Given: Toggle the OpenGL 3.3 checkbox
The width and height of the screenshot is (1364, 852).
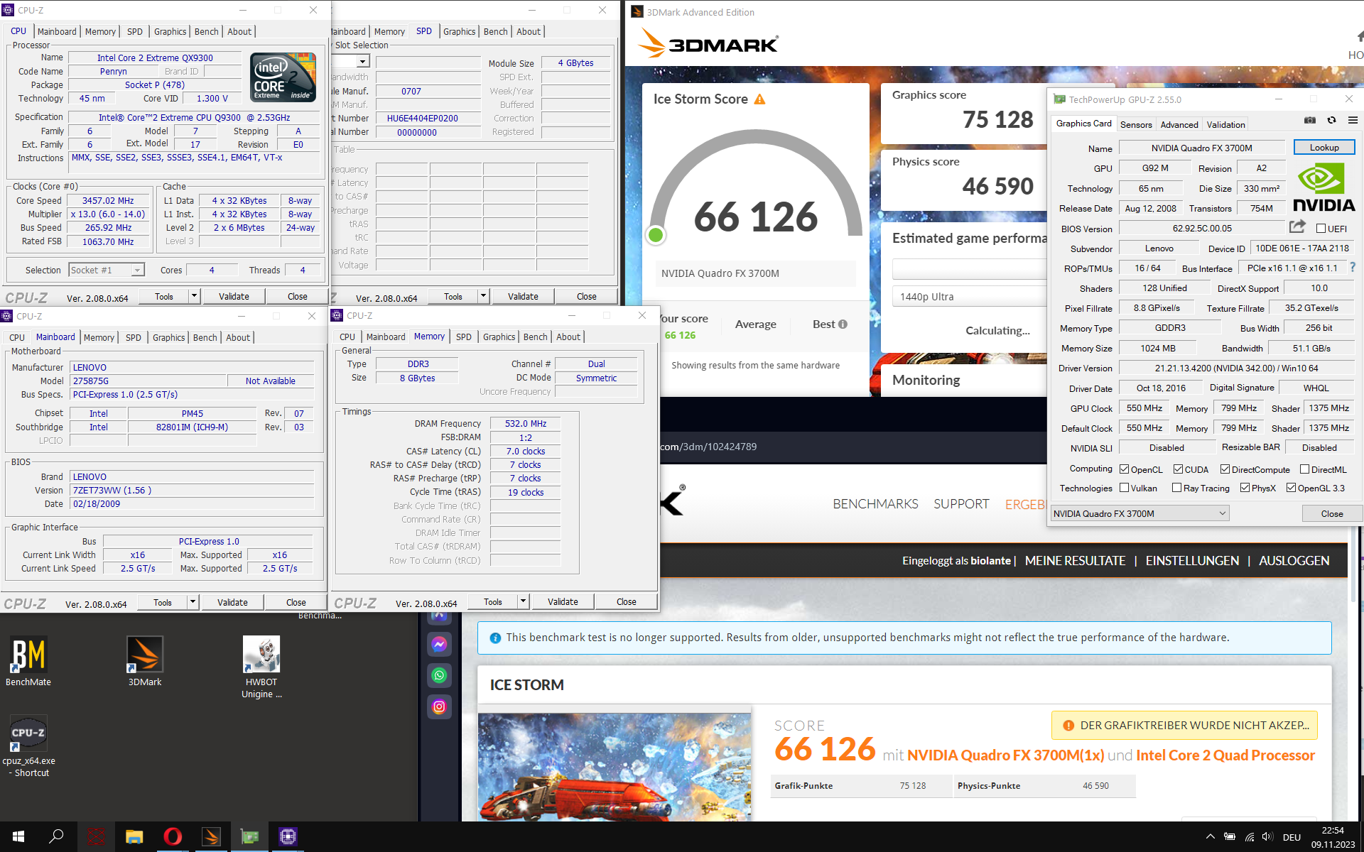Looking at the screenshot, I should (x=1291, y=488).
